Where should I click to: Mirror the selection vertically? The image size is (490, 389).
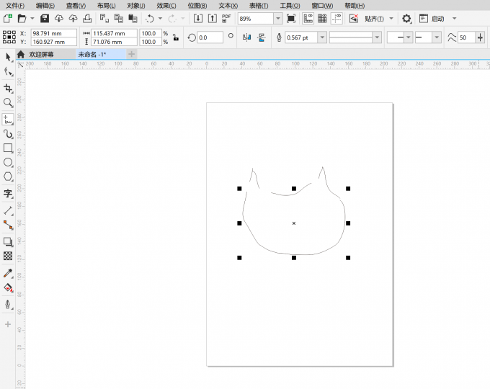tap(262, 37)
